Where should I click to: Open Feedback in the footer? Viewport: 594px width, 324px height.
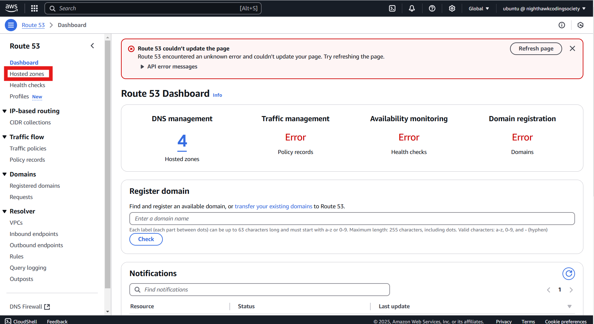57,321
